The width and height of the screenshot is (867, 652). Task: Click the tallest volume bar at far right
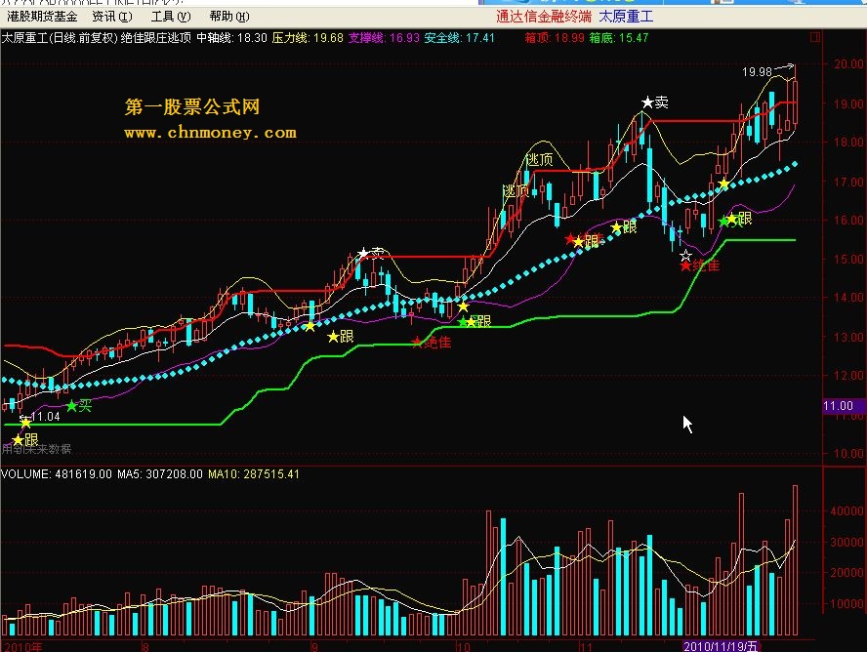[795, 560]
